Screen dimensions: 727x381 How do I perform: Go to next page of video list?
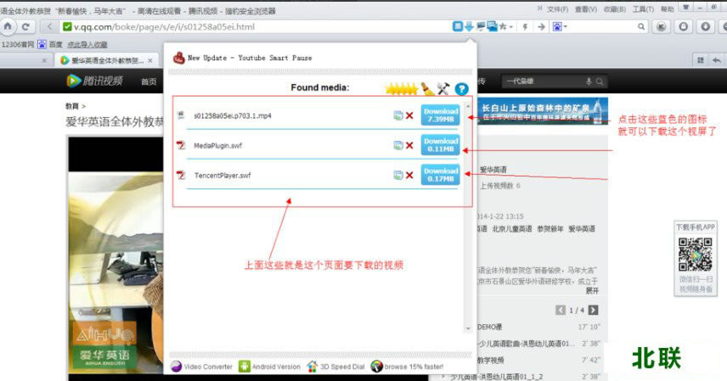594,310
